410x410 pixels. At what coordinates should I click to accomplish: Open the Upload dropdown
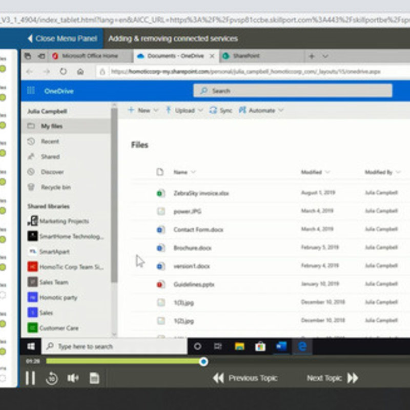(x=184, y=110)
